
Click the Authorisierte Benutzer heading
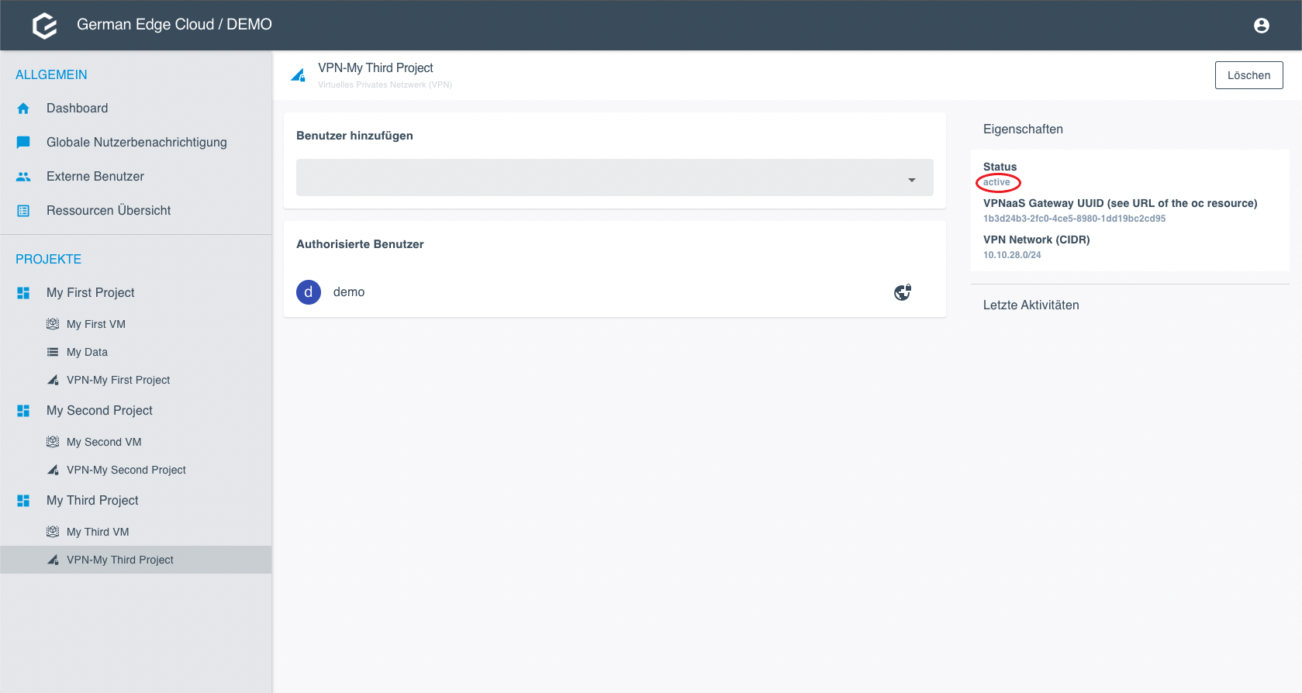tap(360, 244)
